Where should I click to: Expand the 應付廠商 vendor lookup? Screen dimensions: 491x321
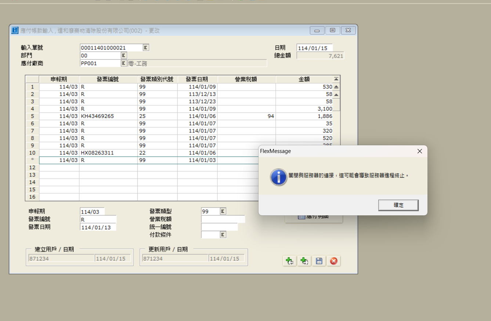click(124, 63)
